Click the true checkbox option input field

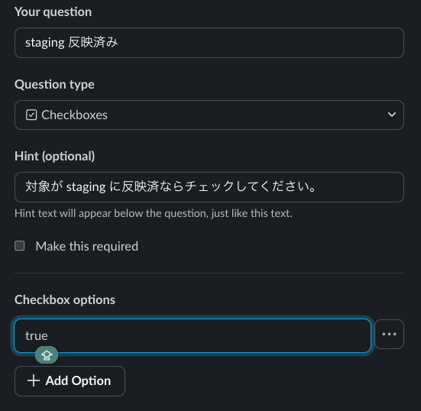tap(193, 335)
